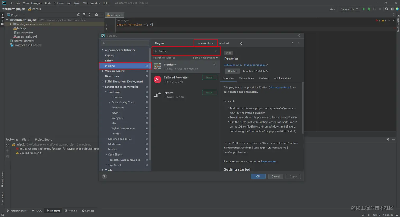Select package.json in Project tree

[25, 33]
